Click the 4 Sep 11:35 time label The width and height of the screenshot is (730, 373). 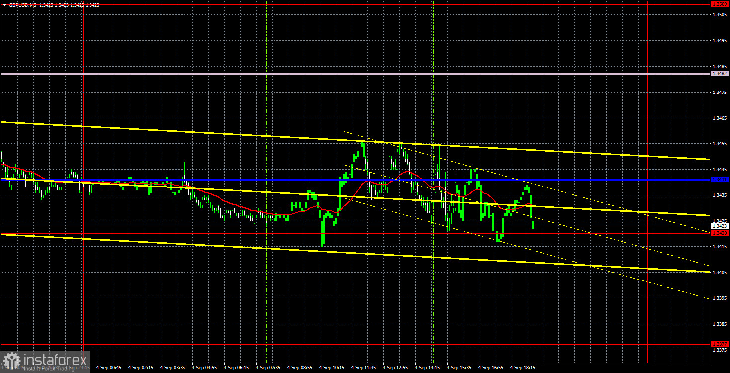tap(364, 368)
